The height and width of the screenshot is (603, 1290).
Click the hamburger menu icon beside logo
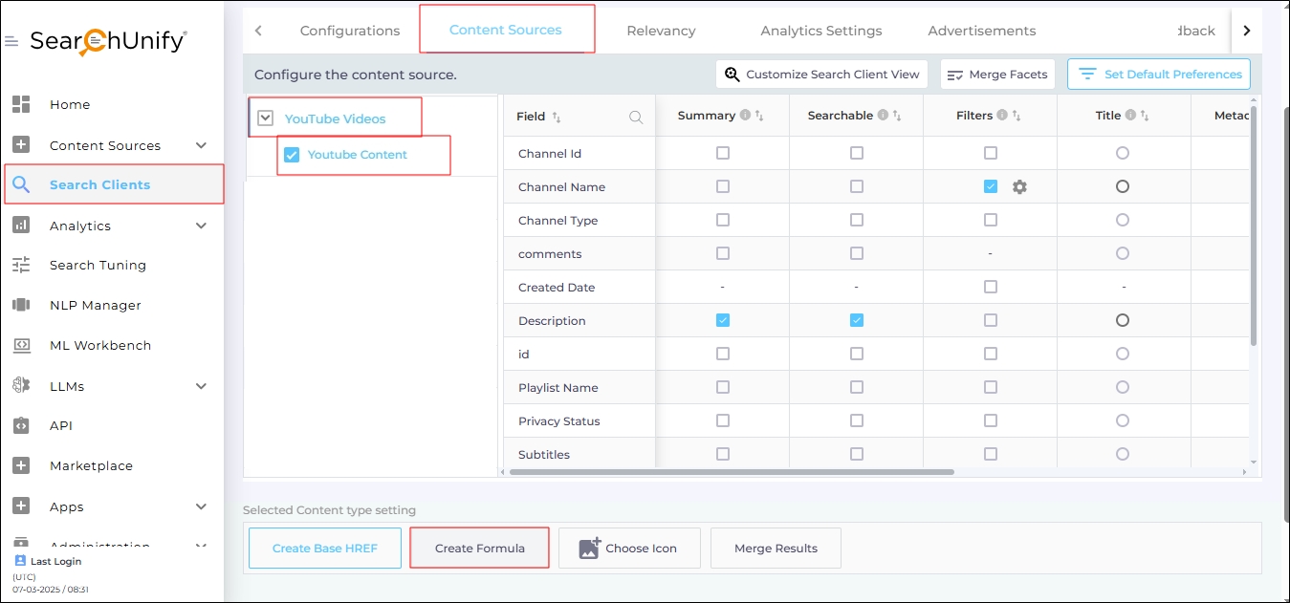[11, 42]
